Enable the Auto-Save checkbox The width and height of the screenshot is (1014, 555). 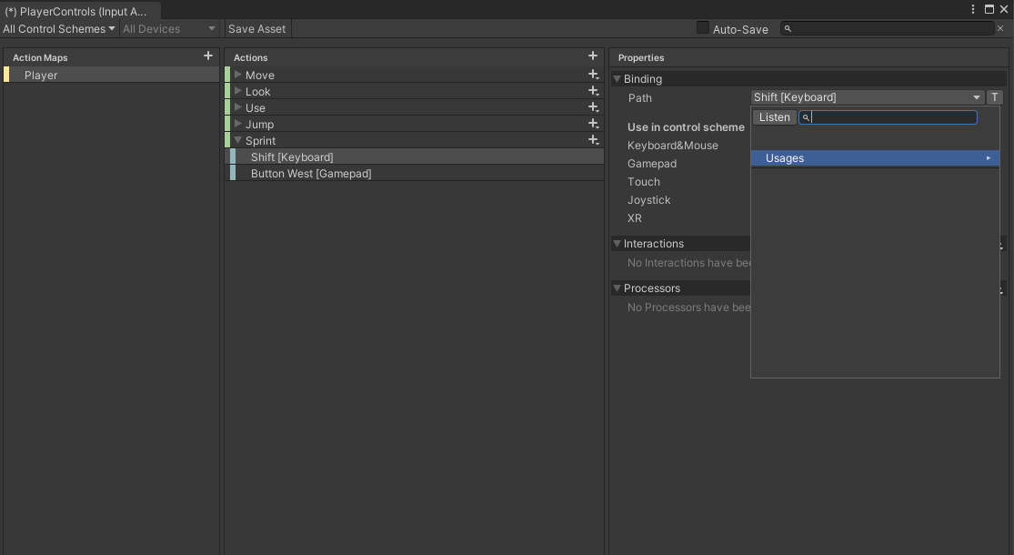[x=702, y=28]
